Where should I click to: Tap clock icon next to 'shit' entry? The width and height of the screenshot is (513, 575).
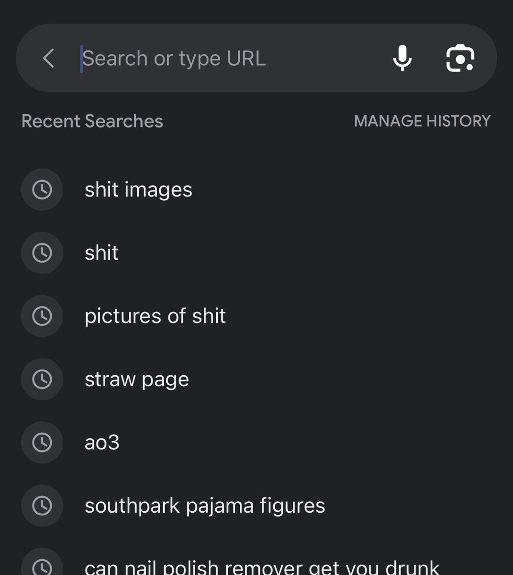click(42, 253)
